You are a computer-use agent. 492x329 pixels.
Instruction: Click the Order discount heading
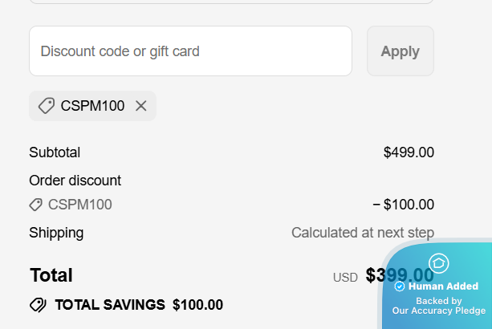tap(75, 181)
